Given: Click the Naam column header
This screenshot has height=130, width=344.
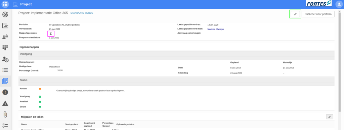Looking at the screenshot, I should (x=24, y=124).
